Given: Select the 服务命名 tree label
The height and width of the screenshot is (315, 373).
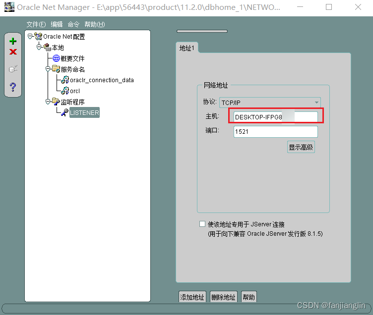Looking at the screenshot, I should [x=73, y=69].
